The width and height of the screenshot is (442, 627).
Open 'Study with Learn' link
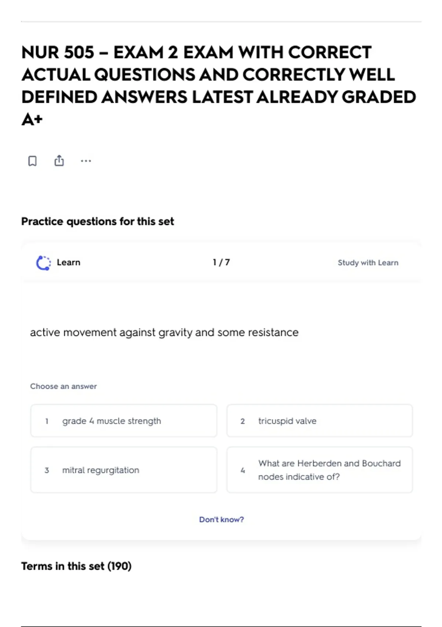(x=368, y=263)
